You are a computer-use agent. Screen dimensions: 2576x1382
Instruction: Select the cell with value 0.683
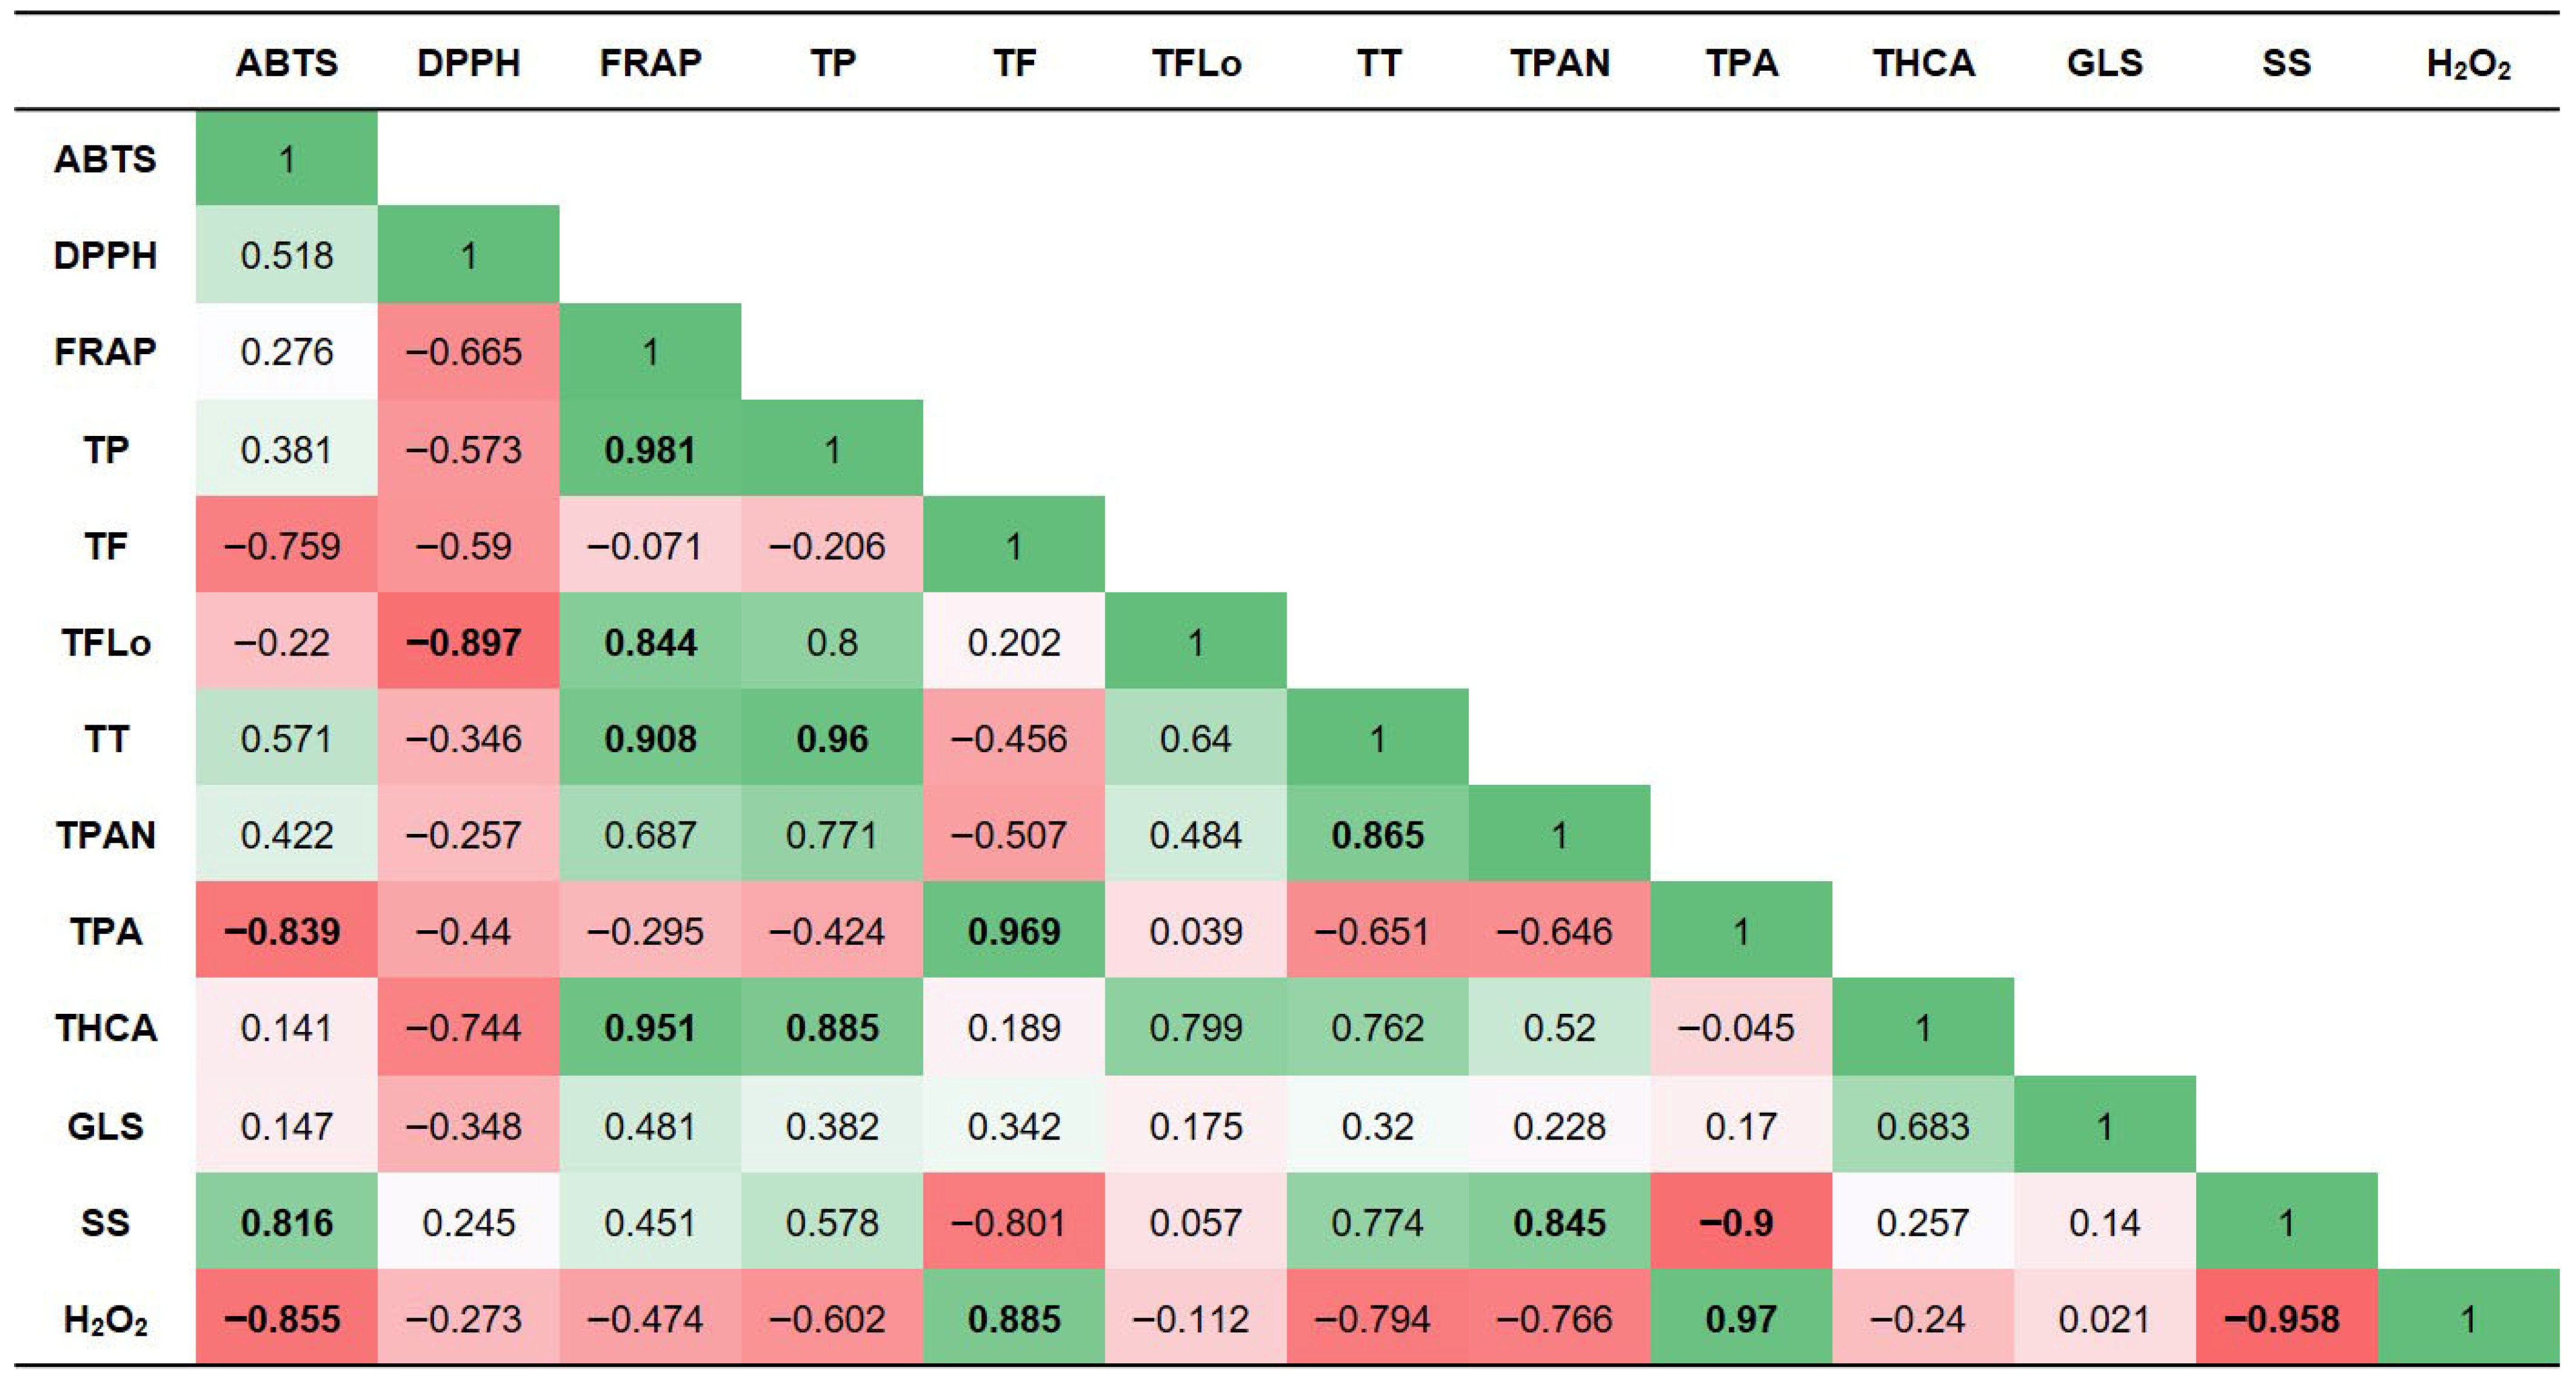(1923, 1126)
